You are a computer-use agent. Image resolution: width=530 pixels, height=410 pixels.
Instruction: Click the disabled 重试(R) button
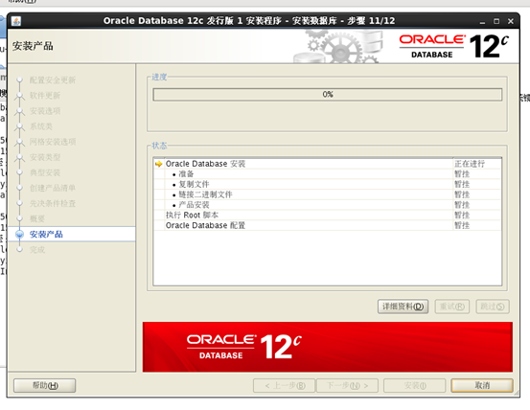point(452,307)
